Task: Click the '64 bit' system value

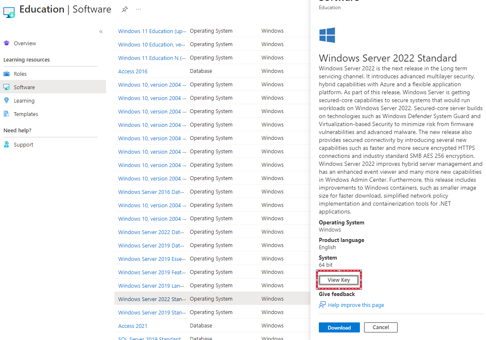Action: pyautogui.click(x=326, y=265)
